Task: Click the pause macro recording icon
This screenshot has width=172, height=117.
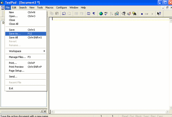Action: click(147, 14)
